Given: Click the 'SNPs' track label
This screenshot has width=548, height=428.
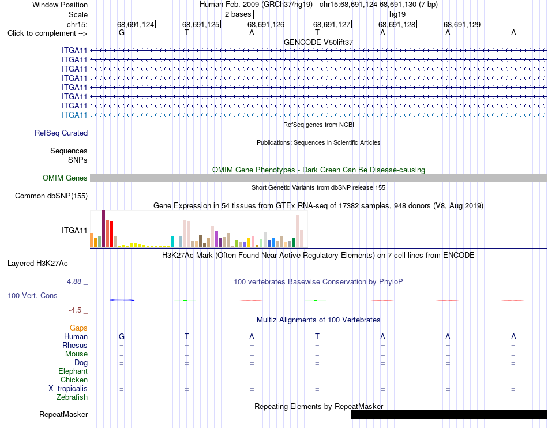Looking at the screenshot, I should (78, 160).
